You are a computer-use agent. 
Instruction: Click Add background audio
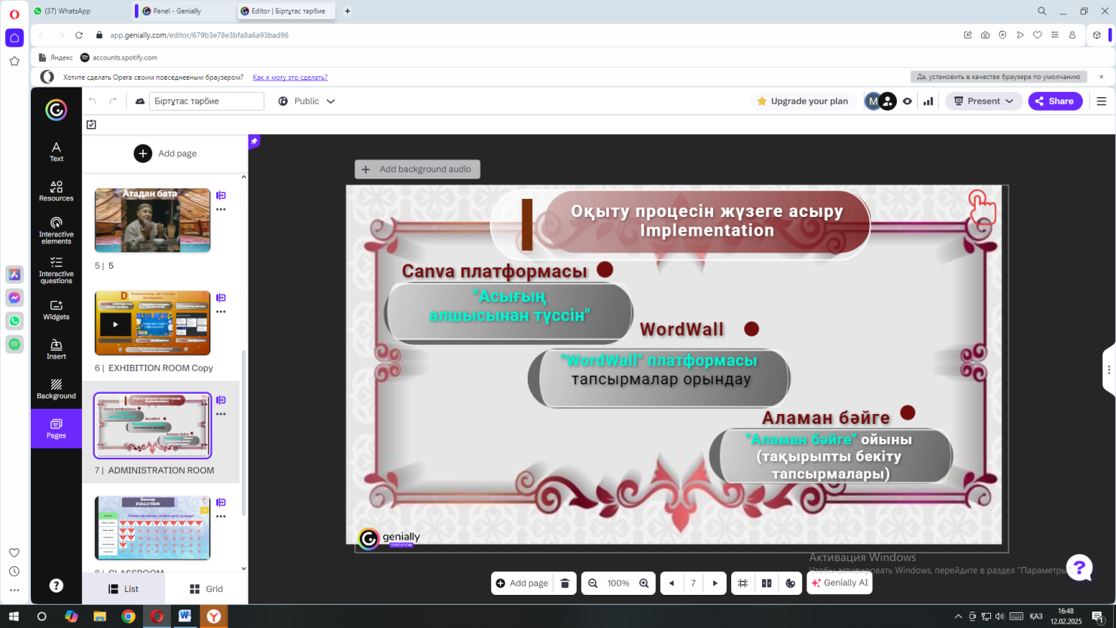click(x=417, y=169)
